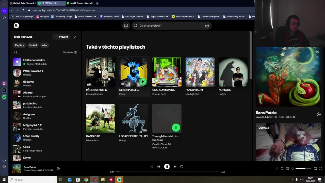Open Instagram in Opera sidebar

[x=4, y=83]
